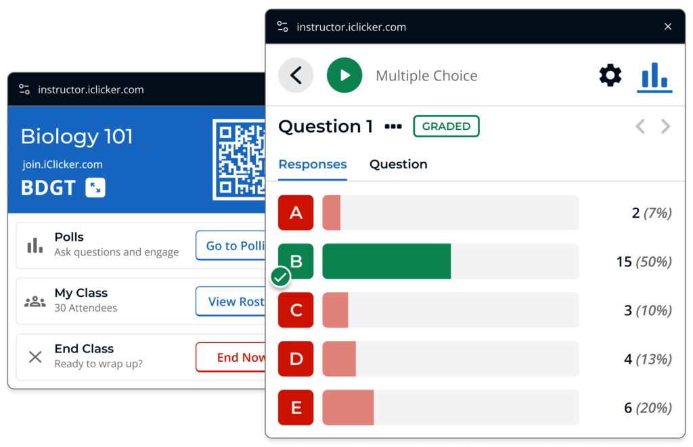The width and height of the screenshot is (693, 447).
Task: Click the 15 (50%) response count
Action: tap(644, 262)
